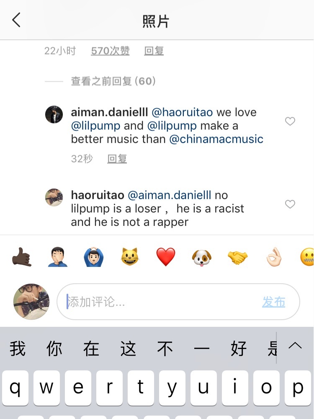314x419 pixels.
Task: Tap the back arrow in header
Action: 16,20
